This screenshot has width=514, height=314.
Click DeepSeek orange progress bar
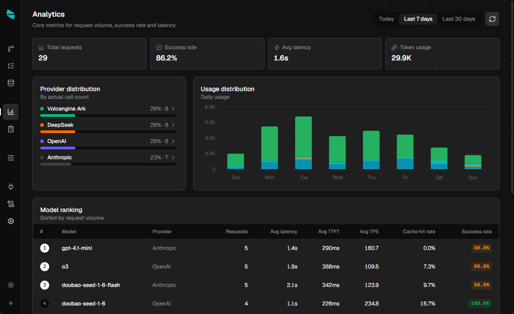pyautogui.click(x=58, y=132)
